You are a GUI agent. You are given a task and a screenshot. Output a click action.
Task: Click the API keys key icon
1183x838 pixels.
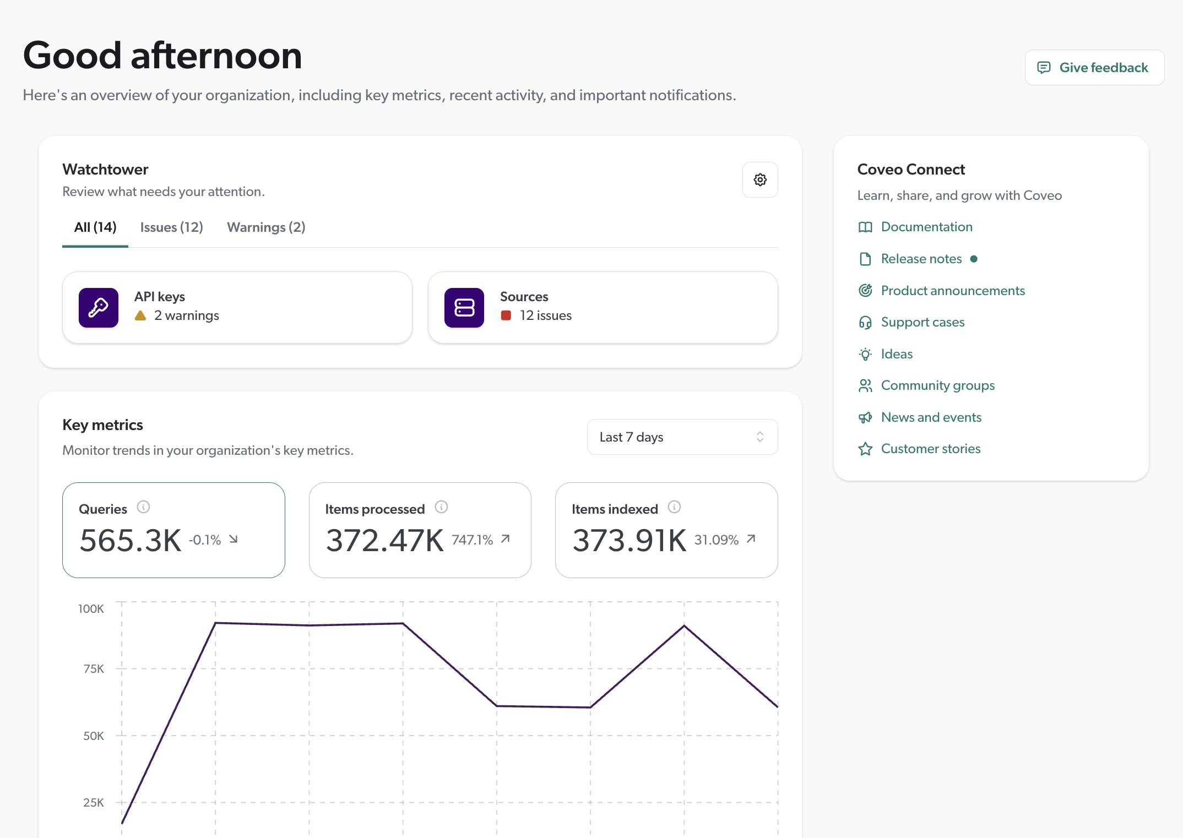(x=98, y=307)
